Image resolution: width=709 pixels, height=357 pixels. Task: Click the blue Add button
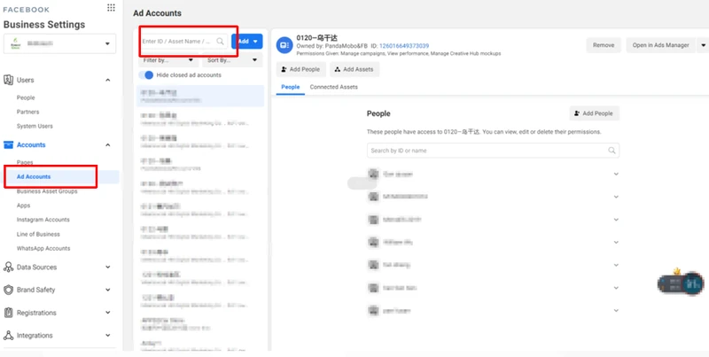click(247, 41)
